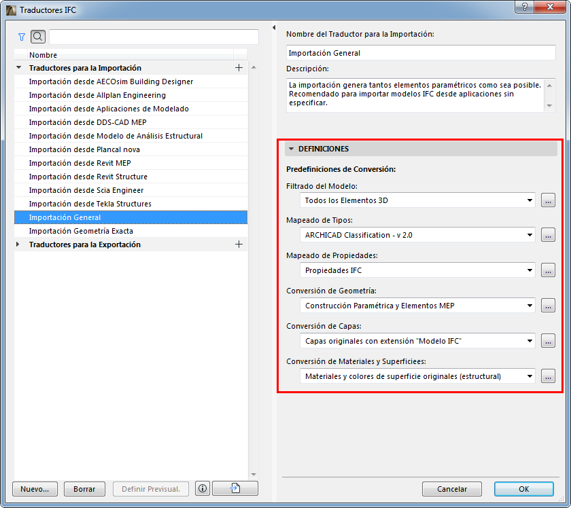
Task: Collapse the left panel with the arrow icon
Action: [274, 28]
